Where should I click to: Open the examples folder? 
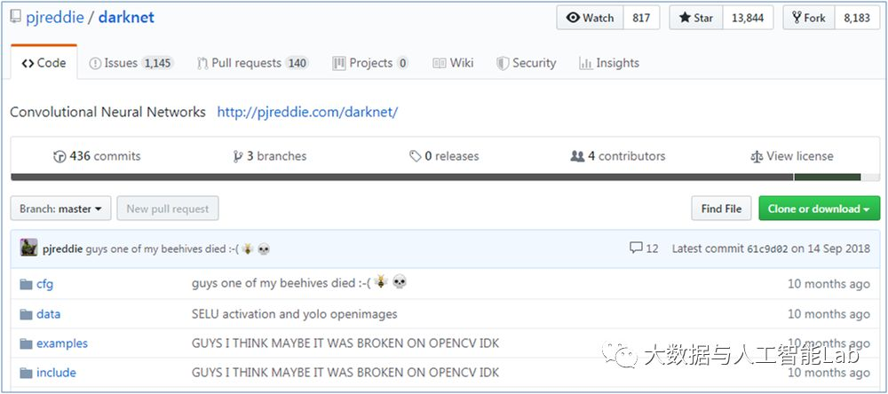(62, 343)
